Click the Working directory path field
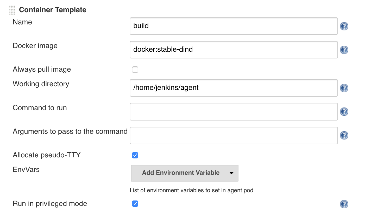365x214 pixels. pos(234,88)
